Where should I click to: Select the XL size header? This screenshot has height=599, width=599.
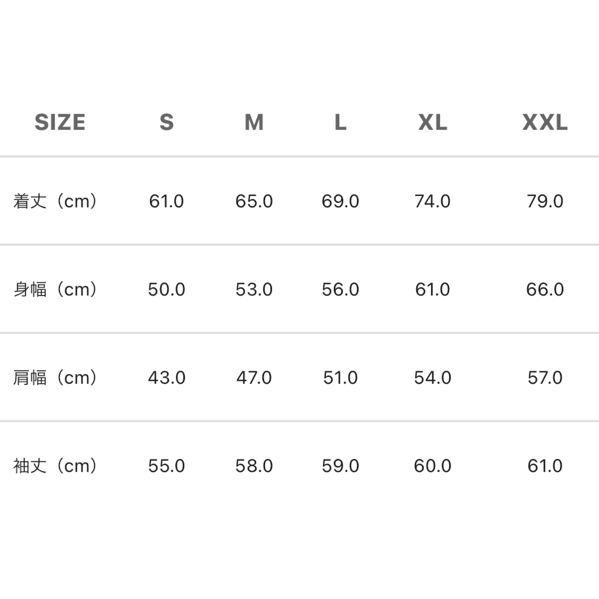point(432,123)
